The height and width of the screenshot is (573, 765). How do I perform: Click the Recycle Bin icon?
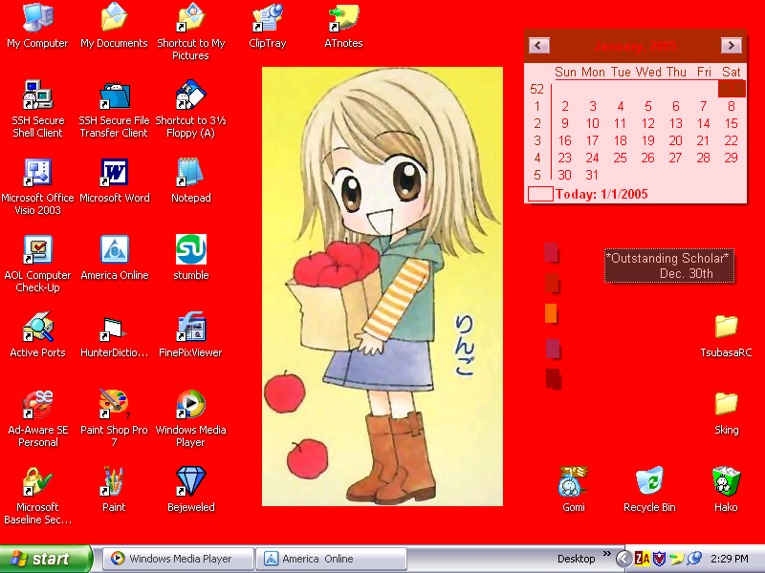click(x=650, y=481)
